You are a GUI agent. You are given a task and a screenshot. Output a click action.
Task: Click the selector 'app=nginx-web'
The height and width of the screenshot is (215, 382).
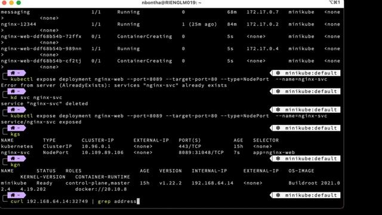(274, 153)
